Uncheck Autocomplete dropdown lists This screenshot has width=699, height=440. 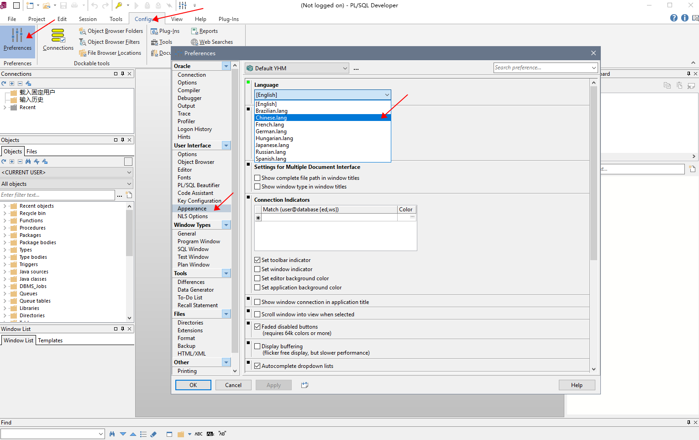click(258, 366)
